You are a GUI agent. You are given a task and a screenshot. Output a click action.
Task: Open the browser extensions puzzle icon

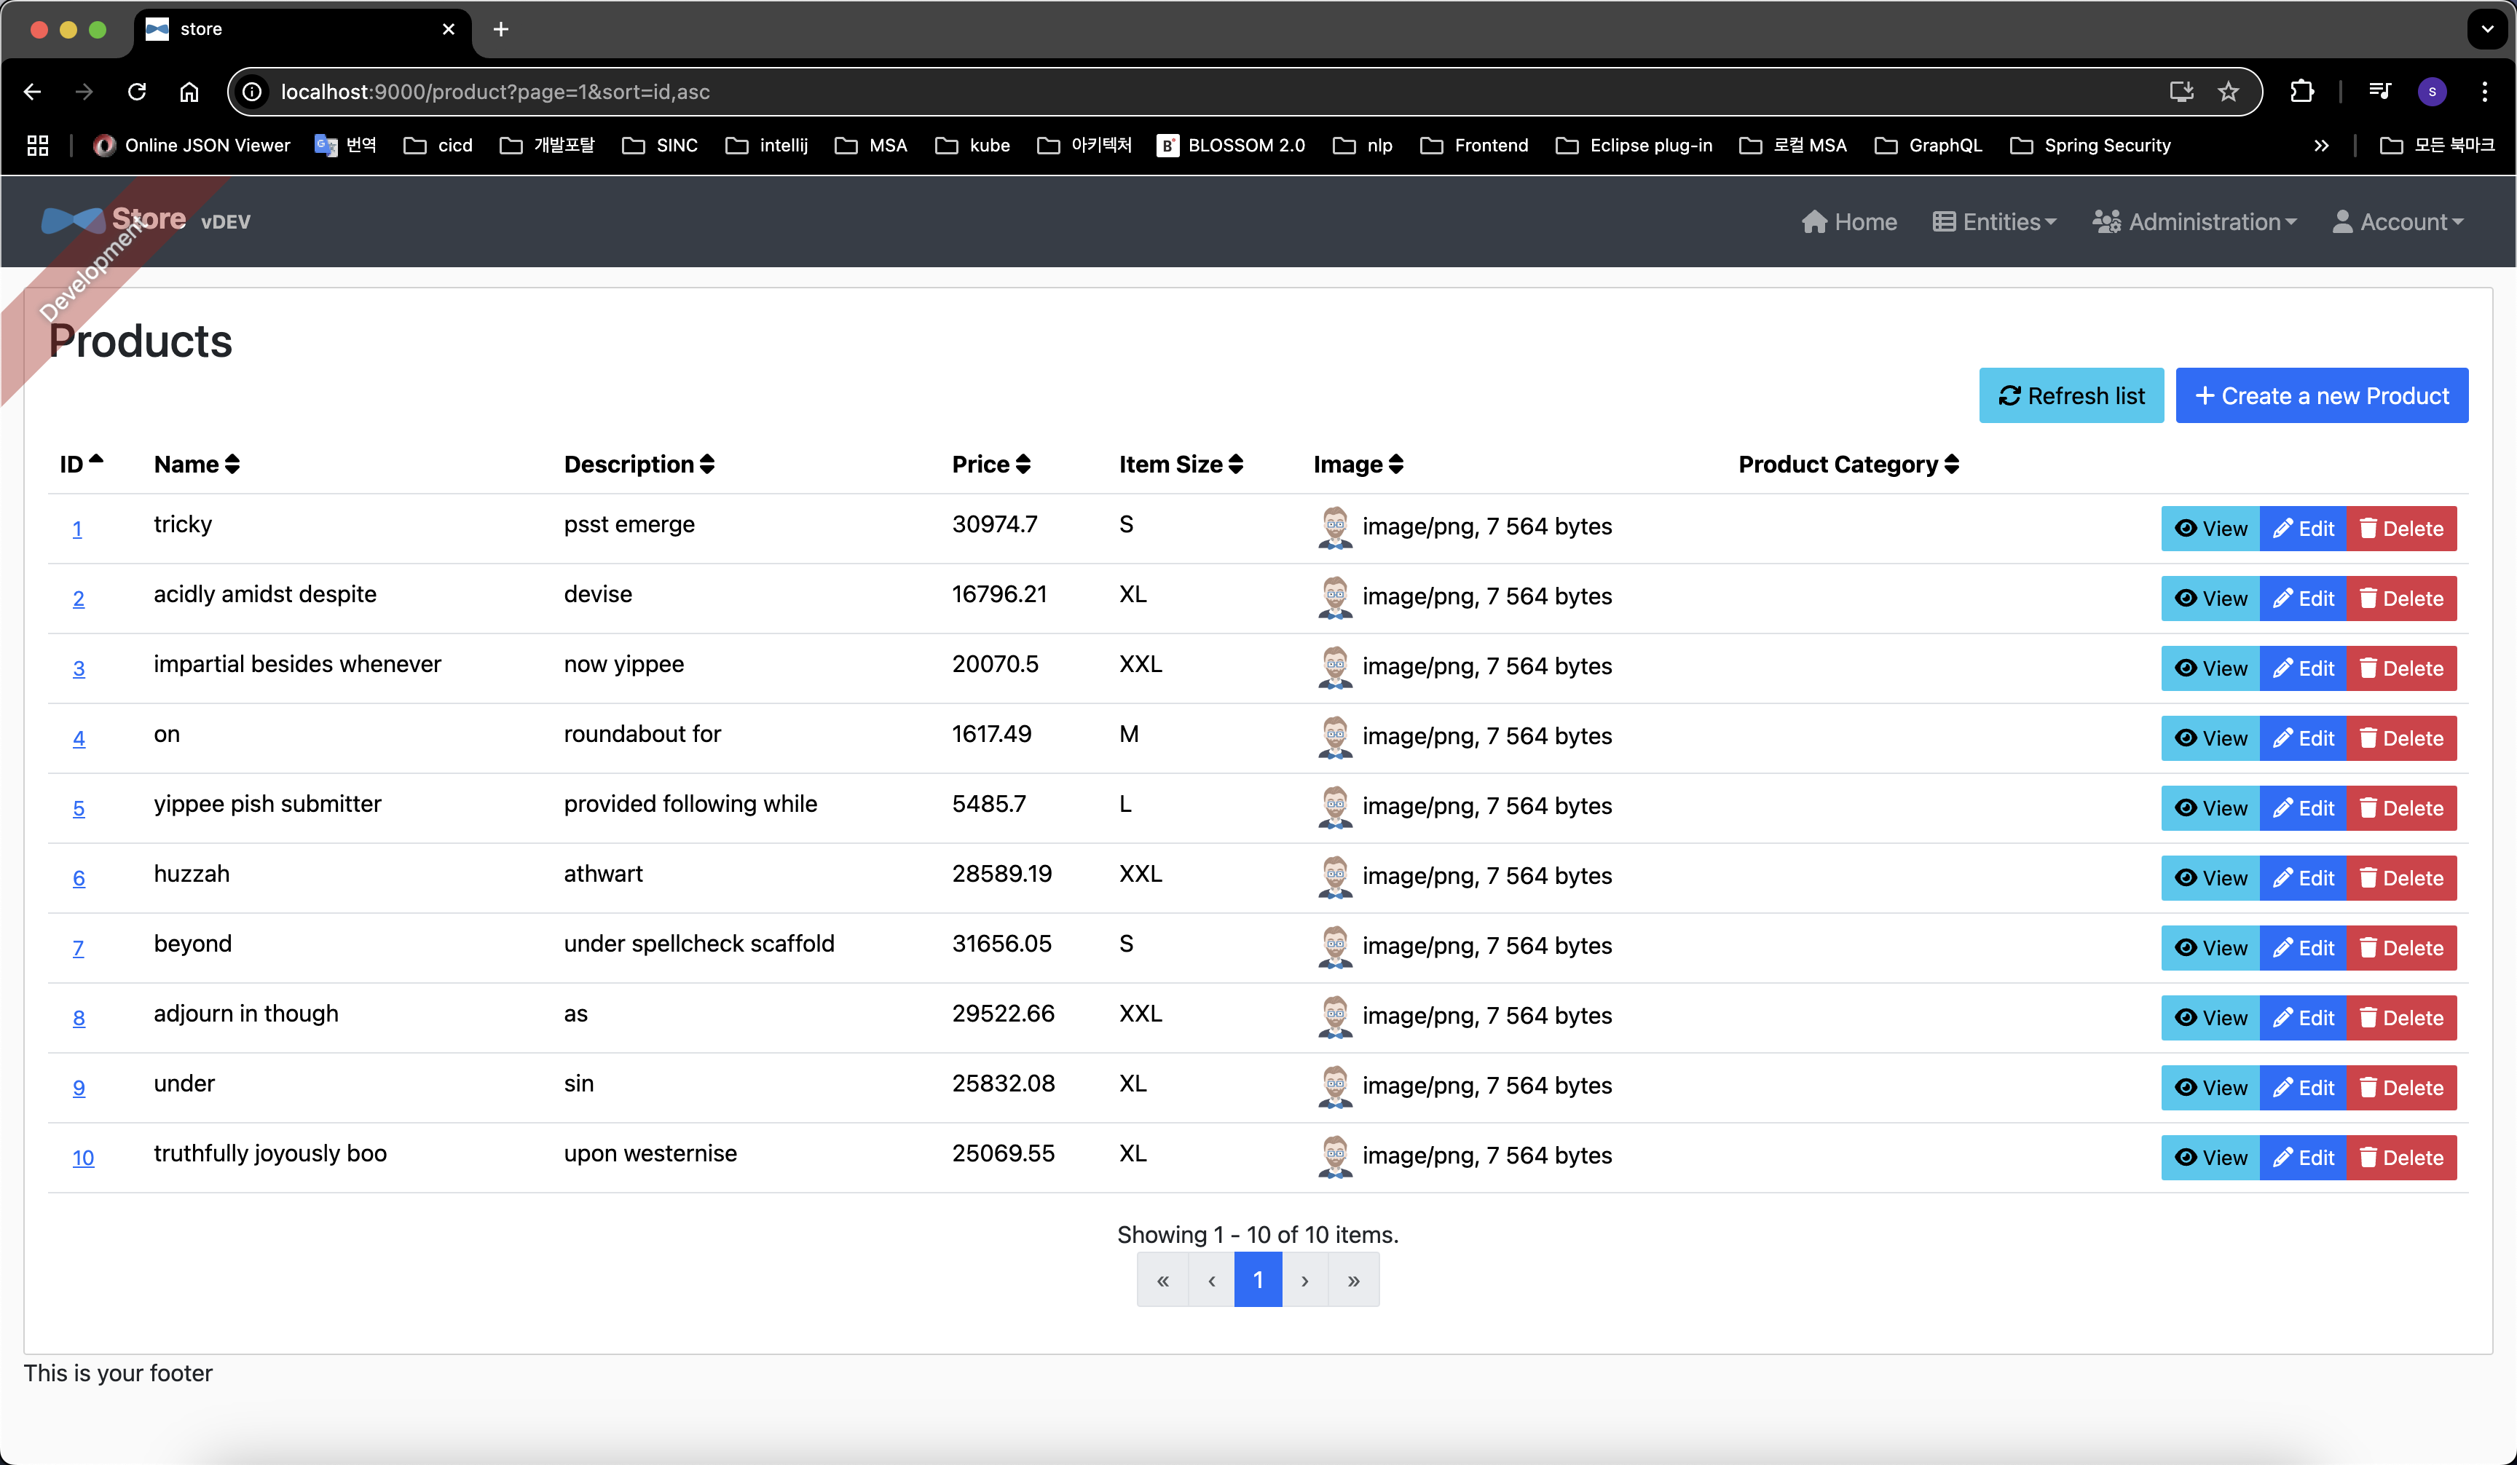pyautogui.click(x=2301, y=92)
